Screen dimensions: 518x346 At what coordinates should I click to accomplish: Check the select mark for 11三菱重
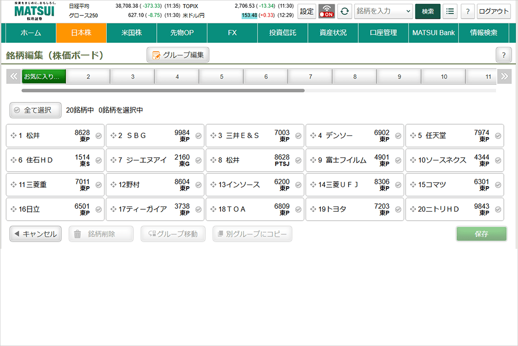click(98, 185)
